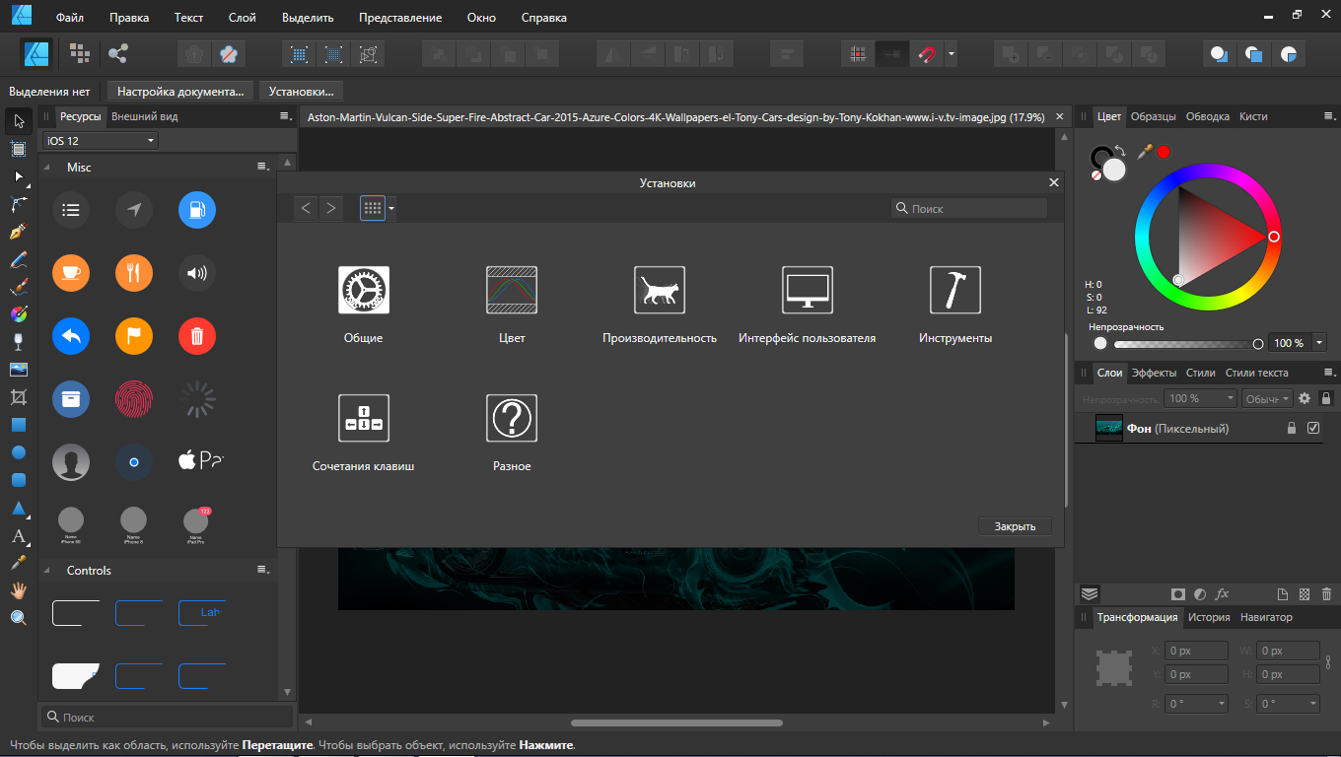Screen dimensions: 1341x757
Task: Select the Zoom tool in the toolbox
Action: [18, 618]
